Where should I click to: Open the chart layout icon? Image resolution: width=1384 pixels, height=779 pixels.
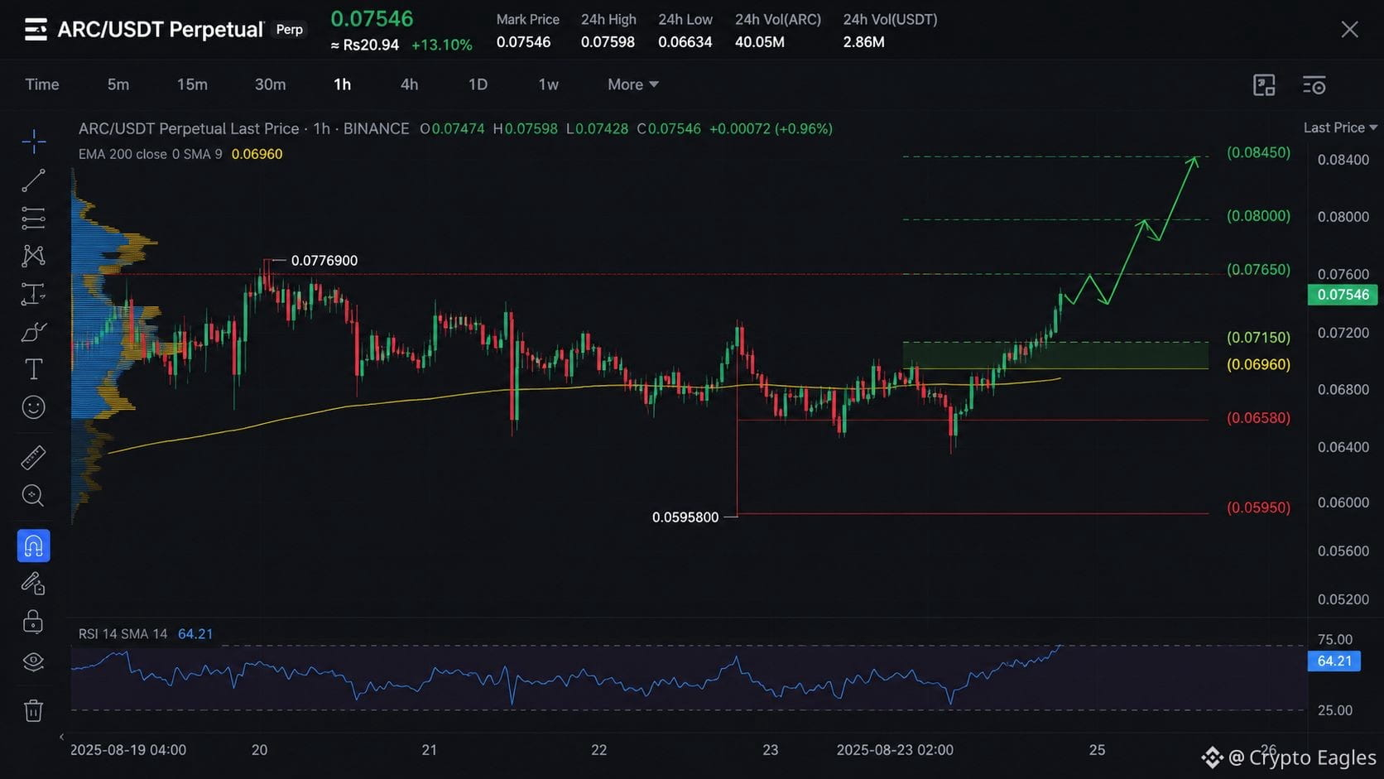[x=1264, y=85]
